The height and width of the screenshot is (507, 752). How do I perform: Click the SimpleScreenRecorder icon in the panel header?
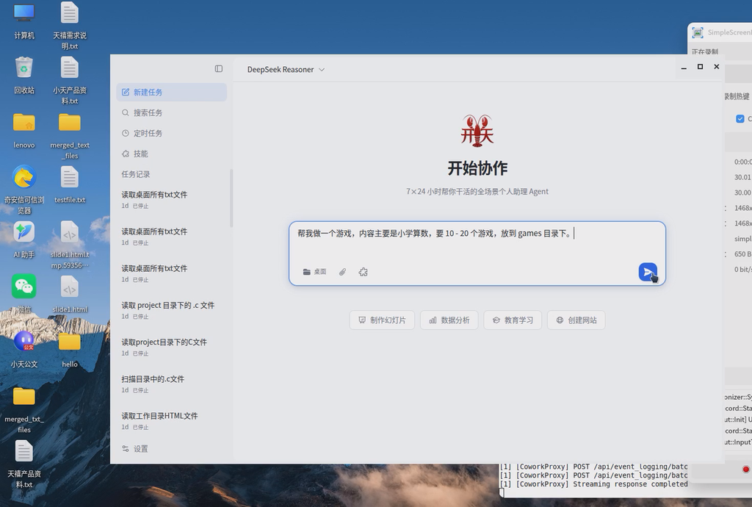click(698, 32)
